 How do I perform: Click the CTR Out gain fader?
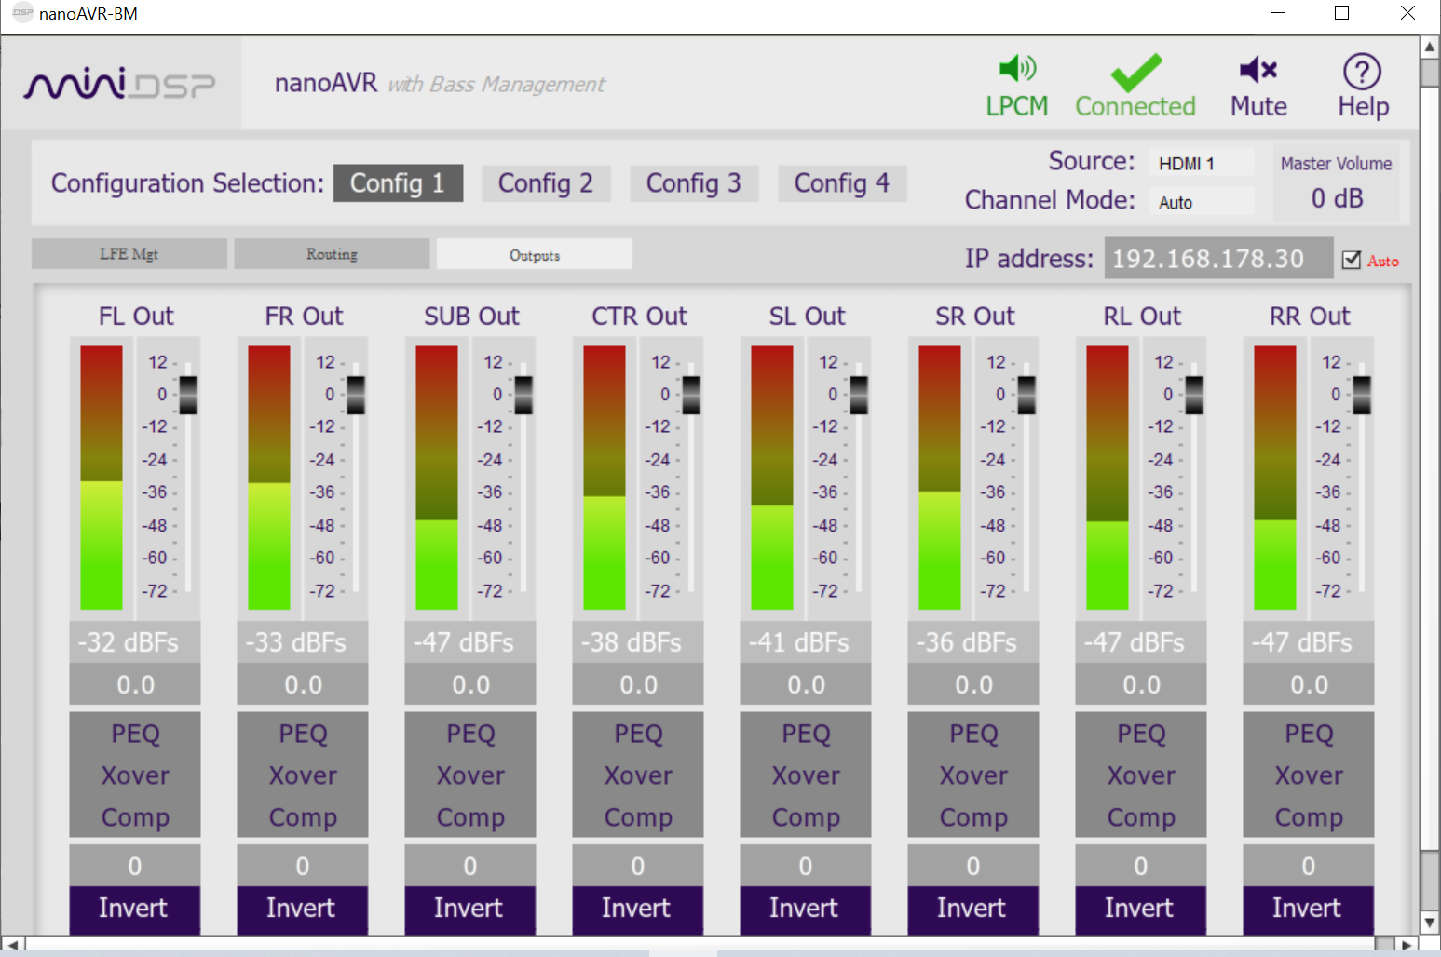pyautogui.click(x=691, y=395)
